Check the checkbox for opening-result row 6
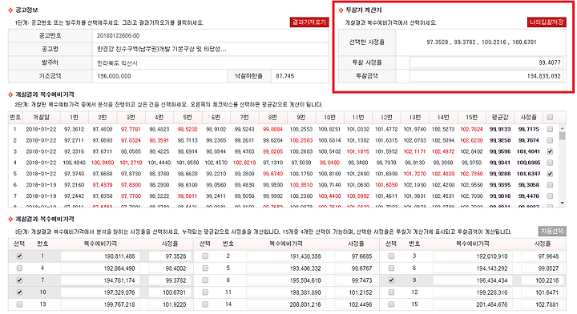 pos(550,184)
